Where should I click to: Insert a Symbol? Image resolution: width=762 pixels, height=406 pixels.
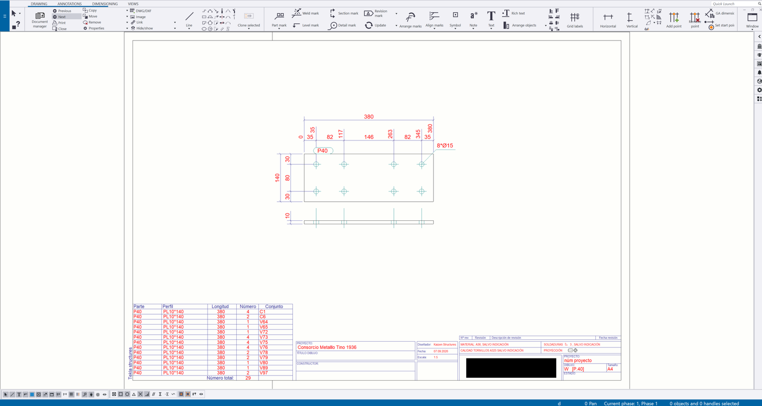click(x=455, y=19)
